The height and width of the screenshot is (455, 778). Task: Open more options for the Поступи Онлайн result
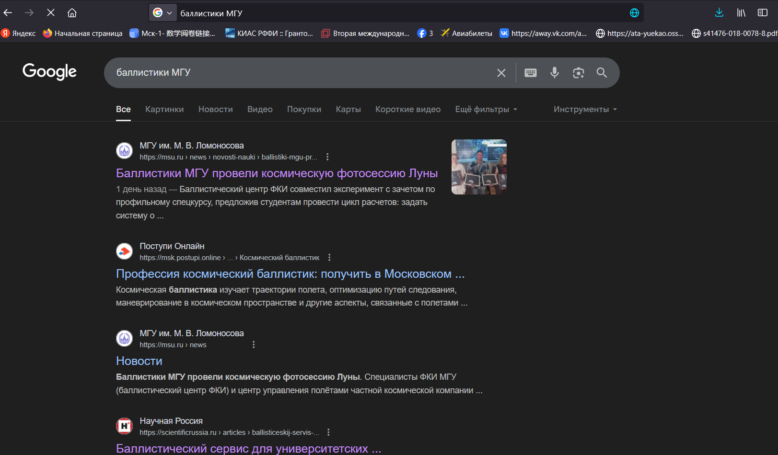pyautogui.click(x=329, y=257)
